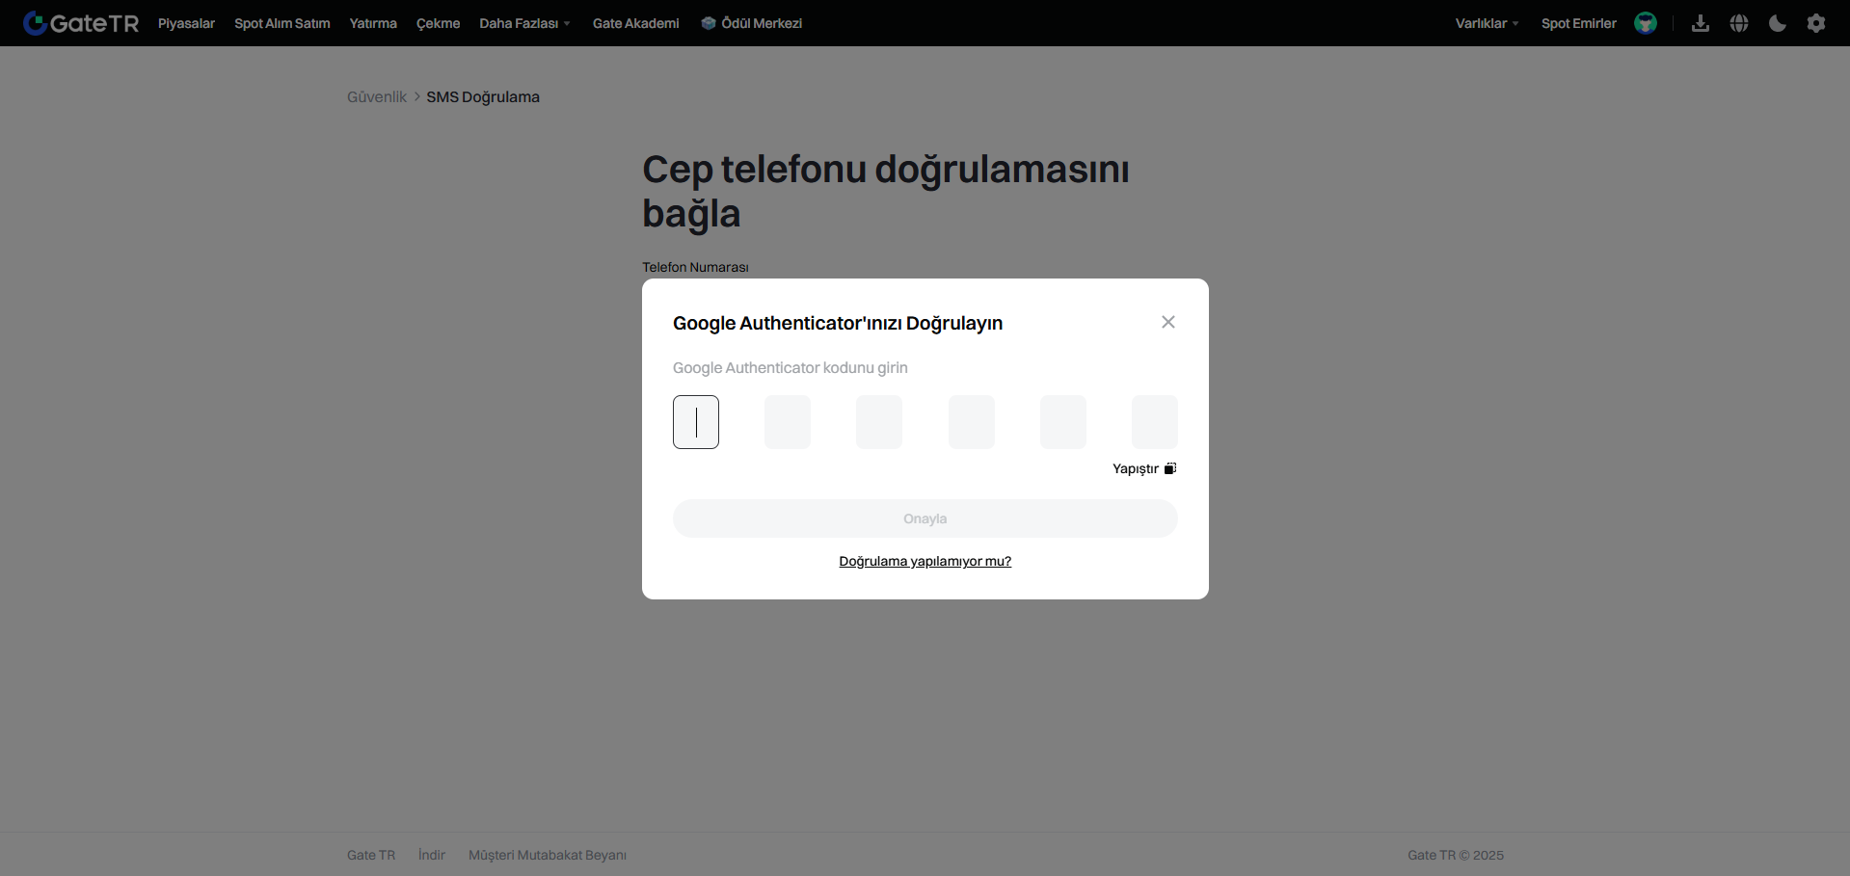Image resolution: width=1850 pixels, height=876 pixels.
Task: Close the Google Authenticator dialog
Action: [x=1167, y=322]
